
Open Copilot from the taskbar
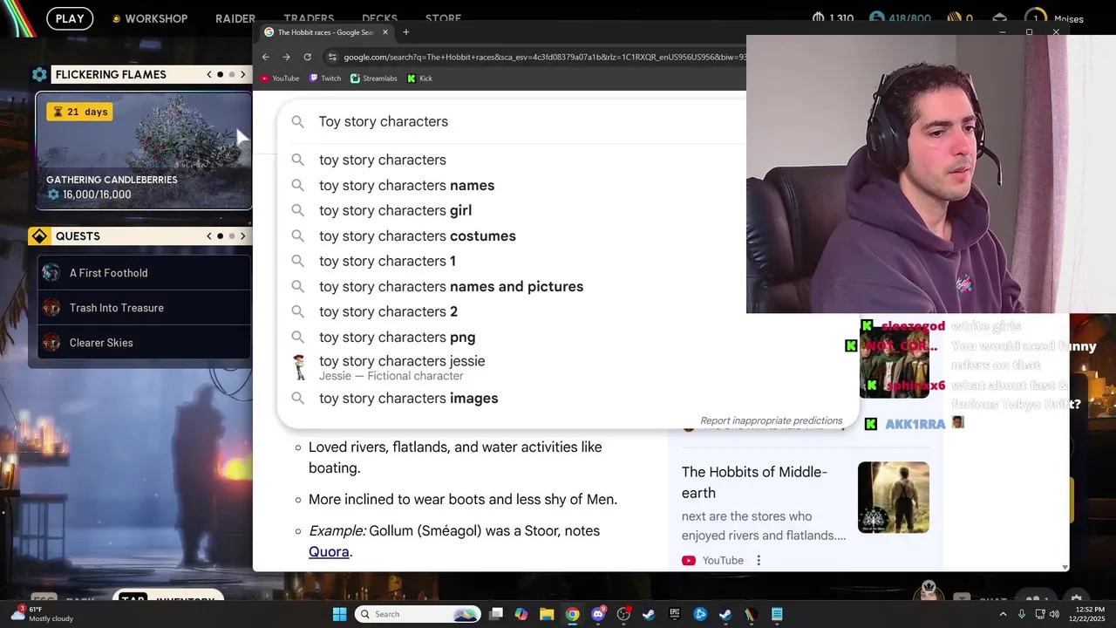(x=521, y=614)
